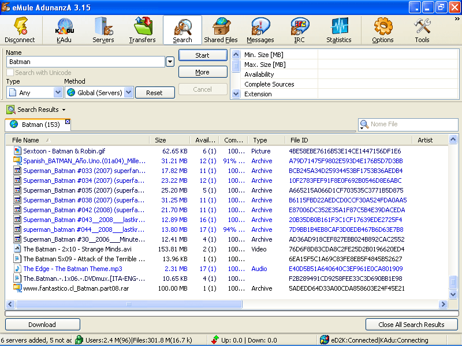Screen dimensions: 462x346
Task: Click icon of The Batman 5x09 file
Action: (x=17, y=258)
